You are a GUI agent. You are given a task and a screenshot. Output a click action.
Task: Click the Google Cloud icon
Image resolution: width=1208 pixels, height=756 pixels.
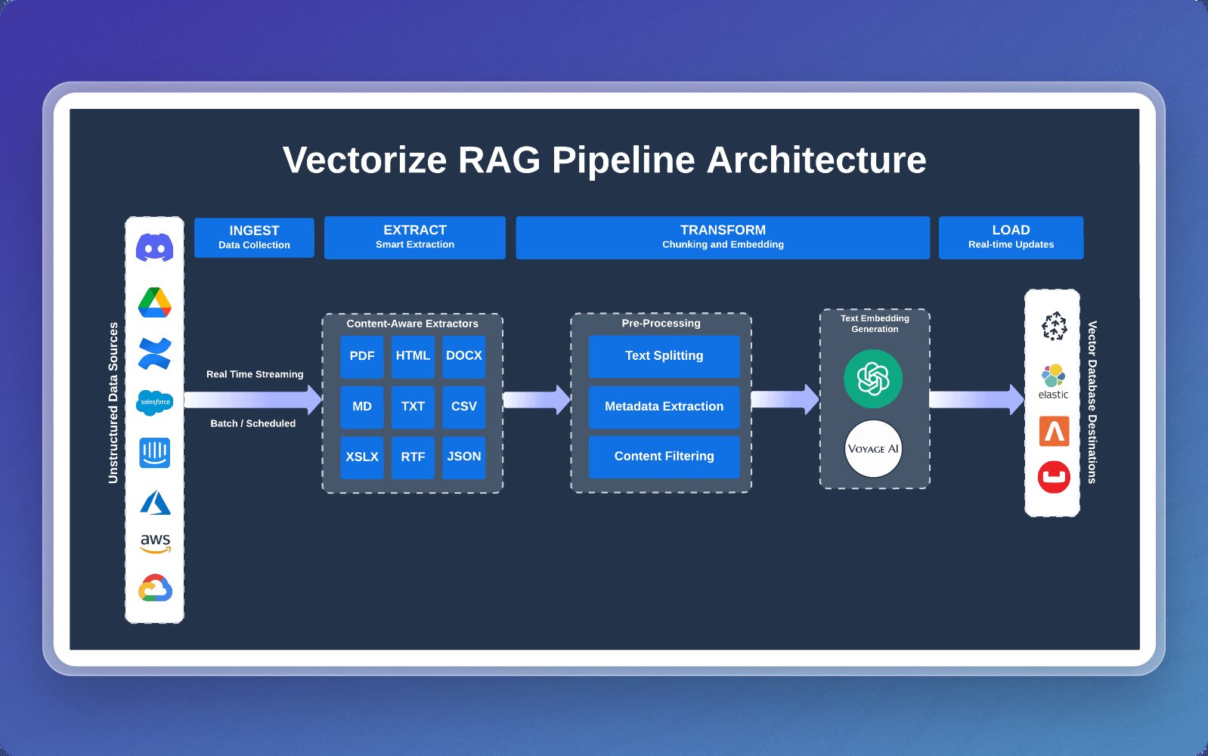point(155,588)
